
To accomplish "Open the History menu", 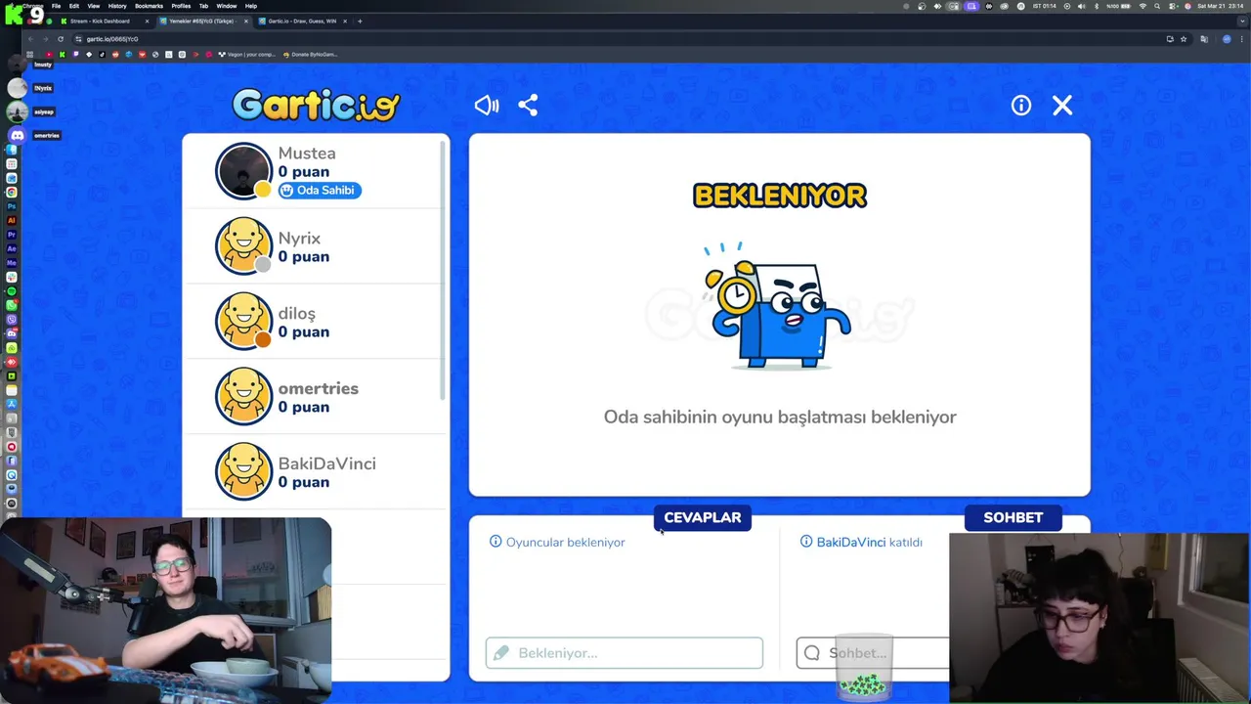I will (117, 6).
